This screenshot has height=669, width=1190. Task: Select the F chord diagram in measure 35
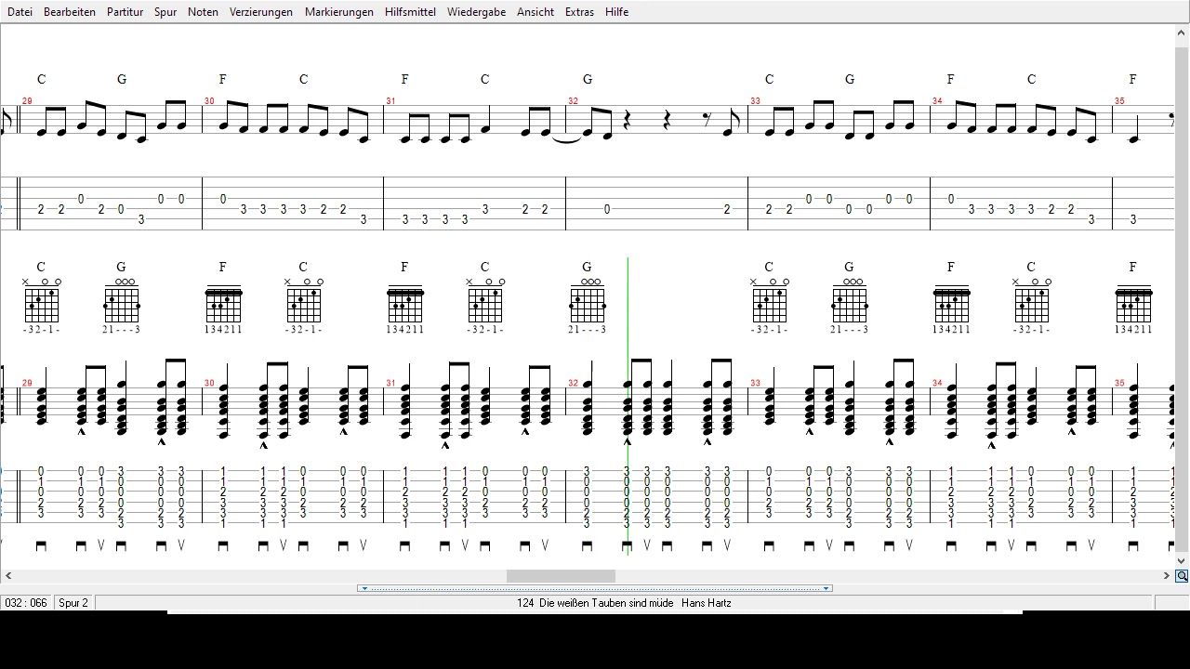pos(1133,306)
